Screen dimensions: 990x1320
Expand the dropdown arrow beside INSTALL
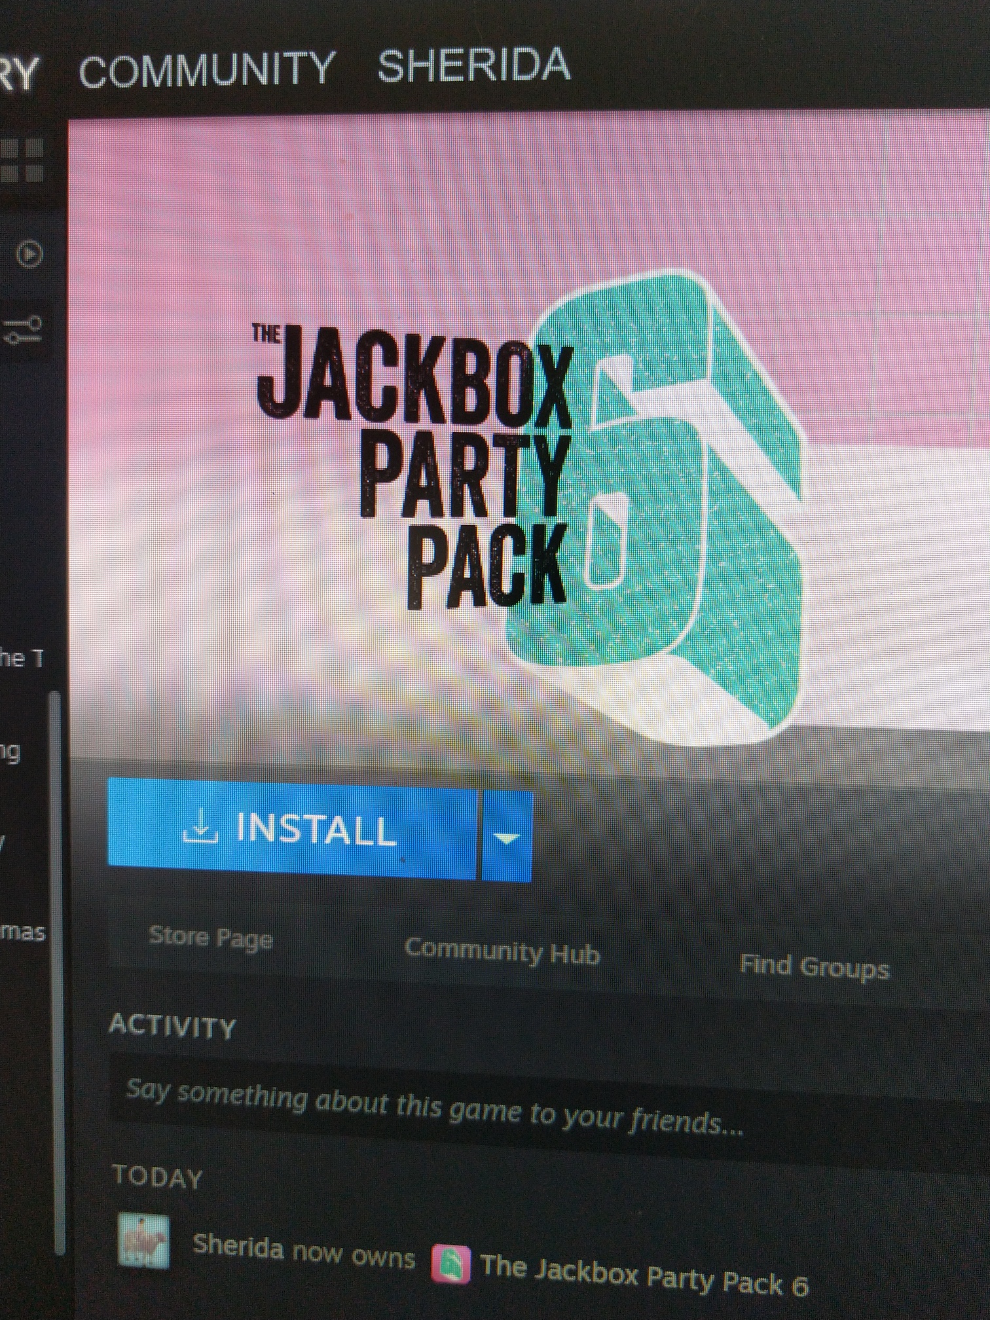(x=507, y=837)
